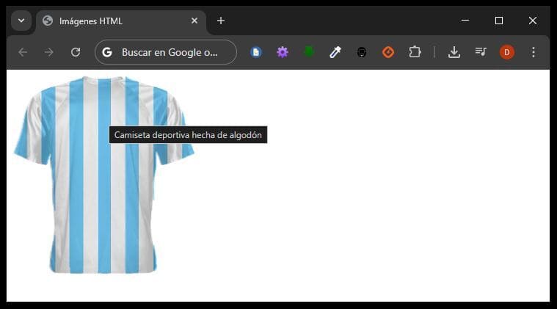Open the media controls playlist icon
Screen dimensions: 557x309
(481, 52)
